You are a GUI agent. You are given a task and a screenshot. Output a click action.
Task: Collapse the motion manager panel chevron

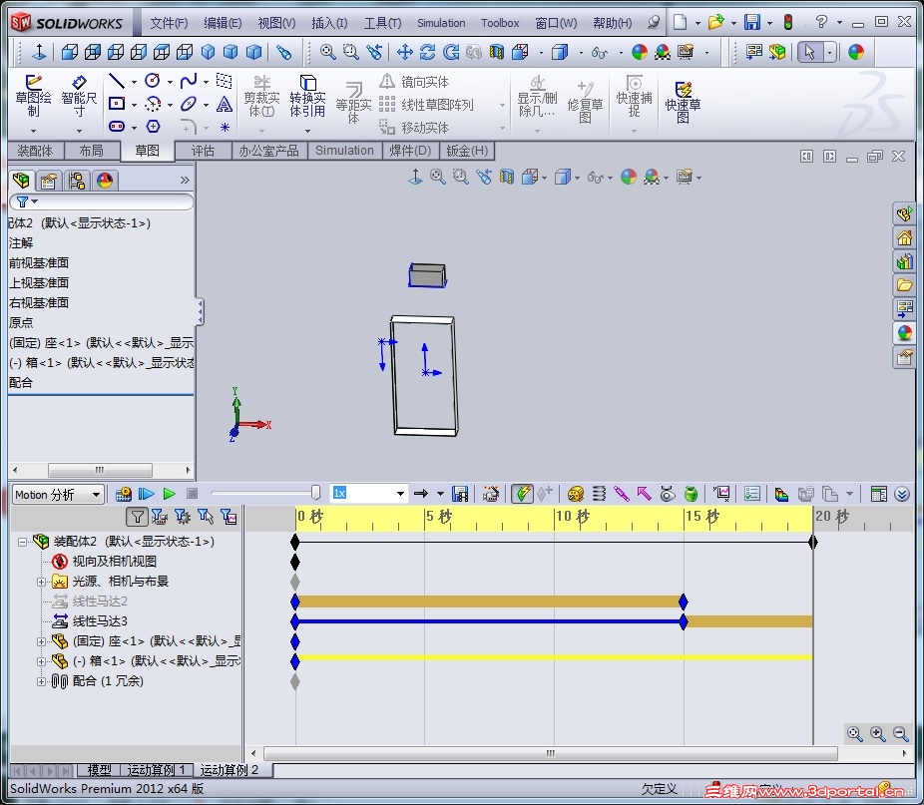pyautogui.click(x=902, y=494)
